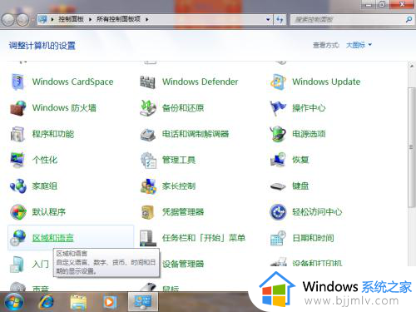Open the 入门 getting started icon
This screenshot has height=312, width=416.
[17, 264]
